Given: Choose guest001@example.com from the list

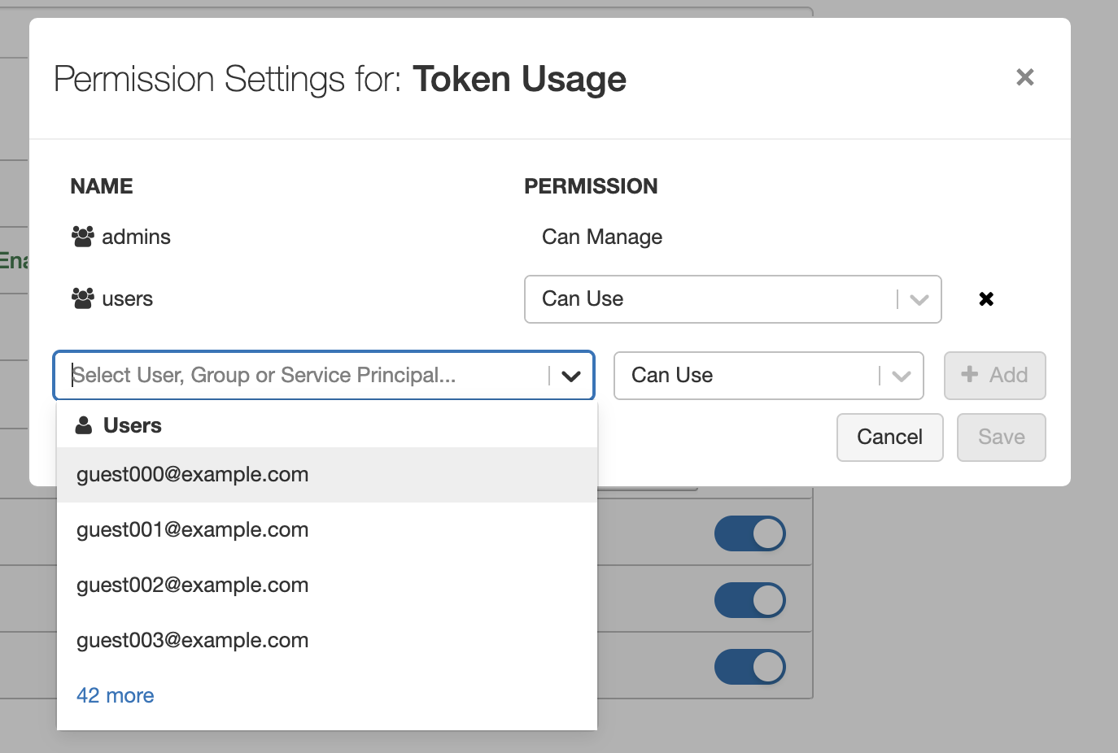Looking at the screenshot, I should (x=193, y=530).
